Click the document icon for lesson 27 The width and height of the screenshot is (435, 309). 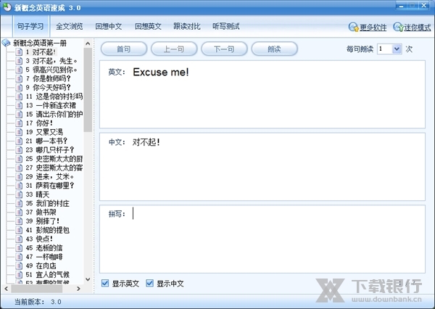(19, 168)
